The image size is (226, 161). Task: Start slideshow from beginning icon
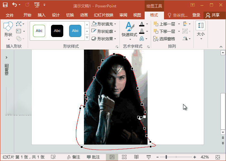coord(37,5)
